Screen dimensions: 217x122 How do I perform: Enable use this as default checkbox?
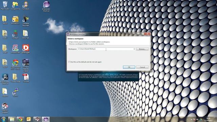69,62
